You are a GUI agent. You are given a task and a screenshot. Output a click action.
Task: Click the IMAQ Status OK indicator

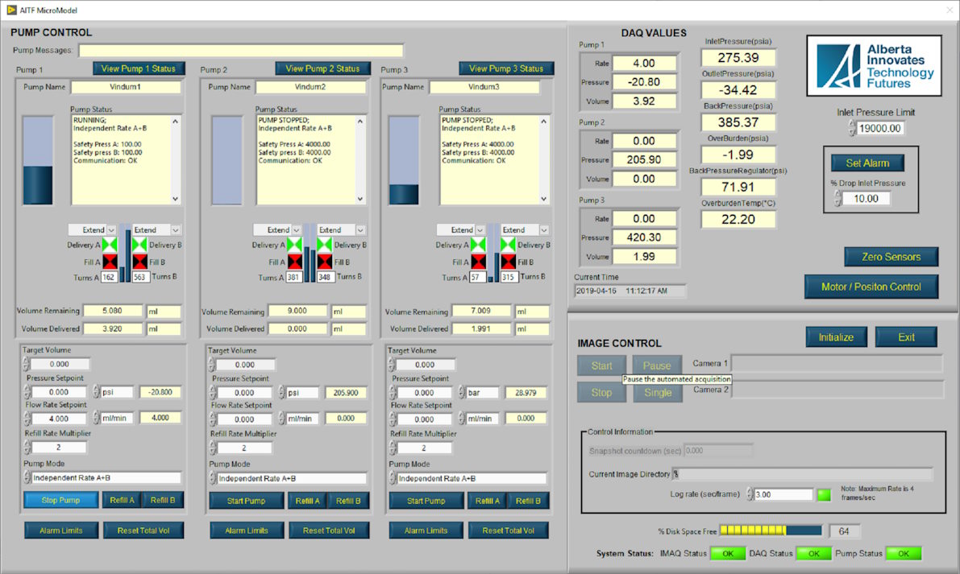click(729, 553)
